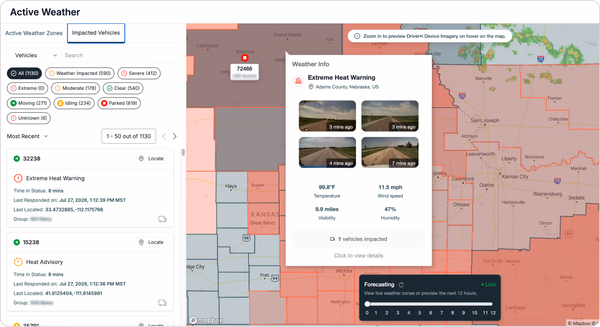600x327 pixels.
Task: Toggle the Moving (271) filter chip
Action: pos(29,103)
